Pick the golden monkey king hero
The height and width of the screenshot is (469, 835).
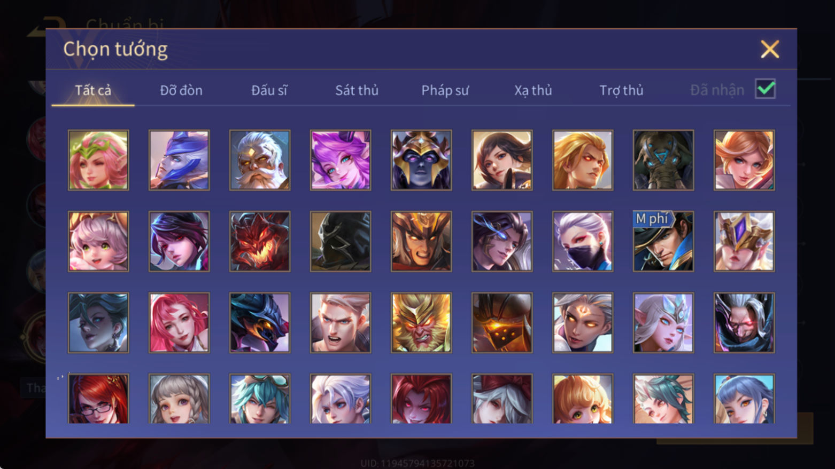(x=421, y=322)
